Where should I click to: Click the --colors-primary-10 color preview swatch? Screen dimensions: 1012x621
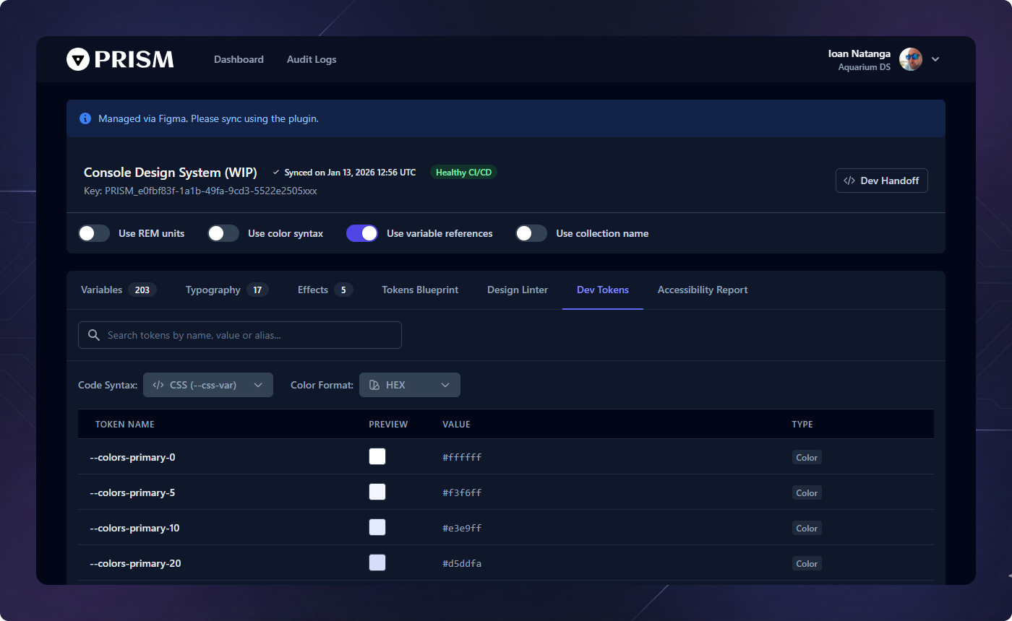click(377, 527)
